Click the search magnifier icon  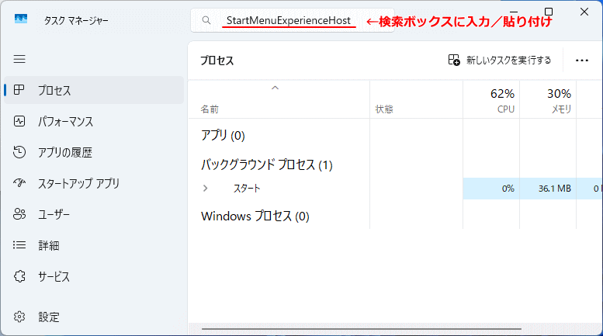coord(206,20)
